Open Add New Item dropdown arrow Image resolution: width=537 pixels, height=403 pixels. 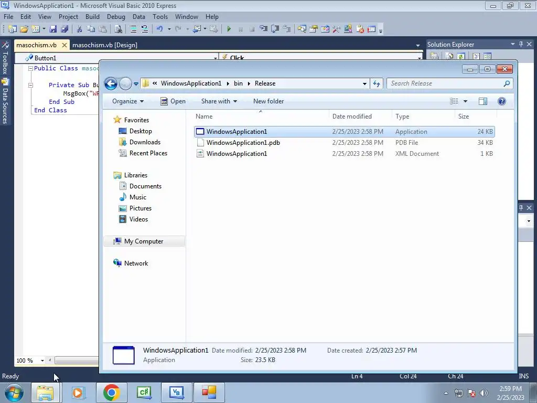click(x=44, y=29)
